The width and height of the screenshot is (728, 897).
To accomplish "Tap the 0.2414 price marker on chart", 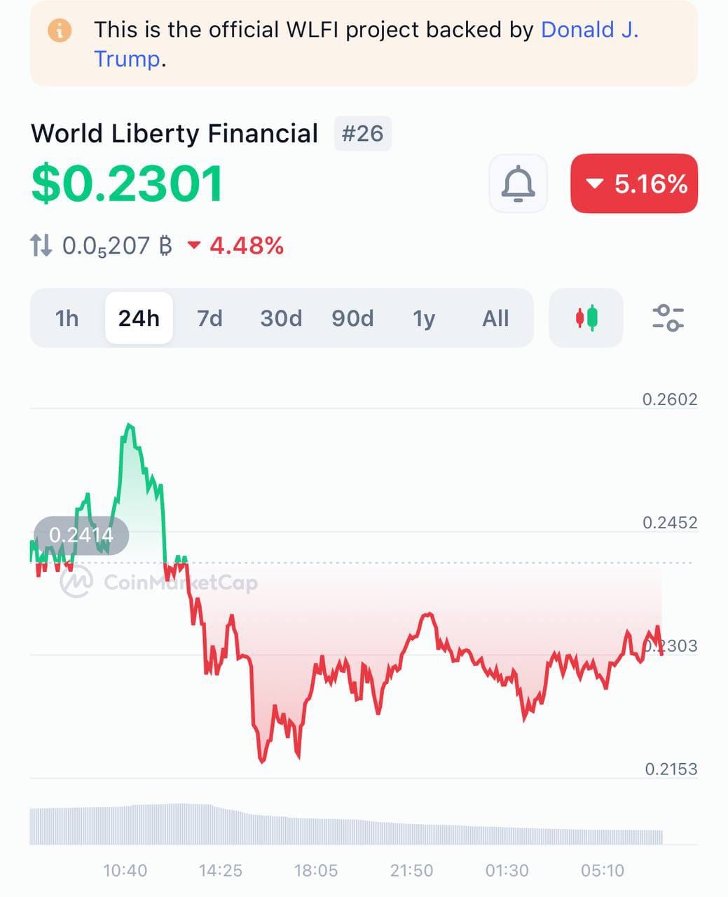I will (81, 535).
